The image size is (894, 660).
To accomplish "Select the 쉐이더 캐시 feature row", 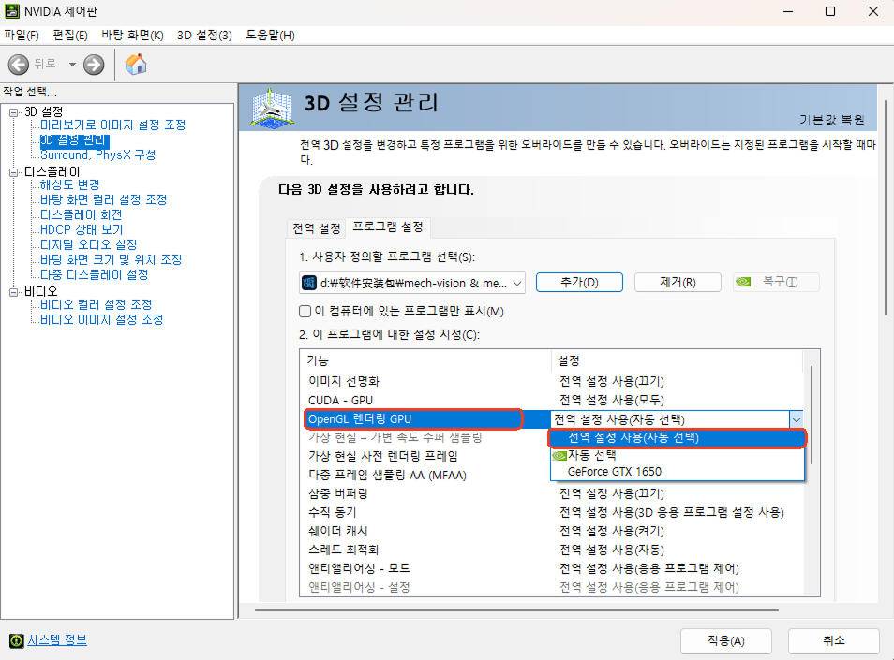I will (x=552, y=531).
